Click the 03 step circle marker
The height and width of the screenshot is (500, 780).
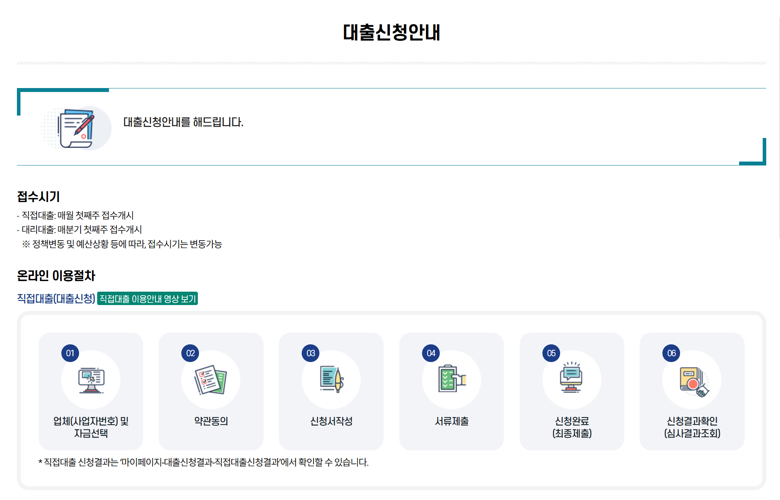pos(310,353)
